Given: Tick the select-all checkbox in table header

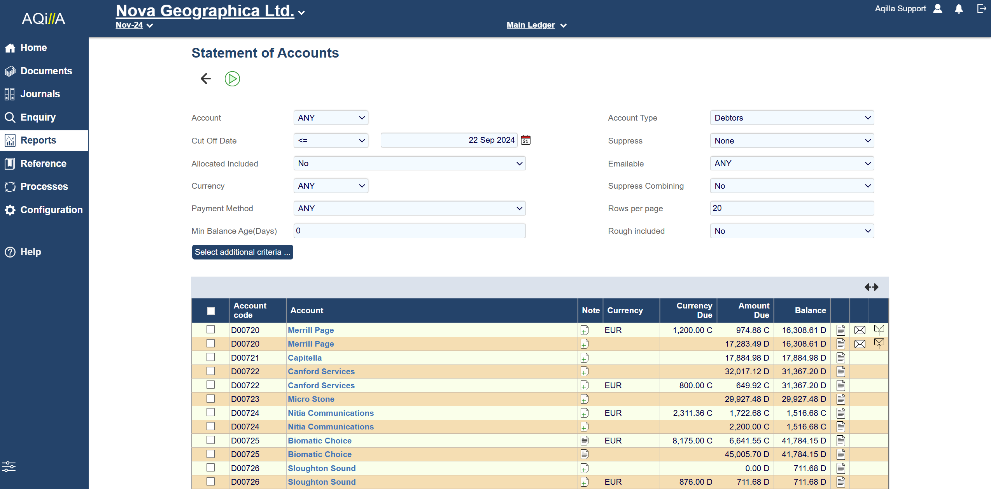Looking at the screenshot, I should click(211, 311).
